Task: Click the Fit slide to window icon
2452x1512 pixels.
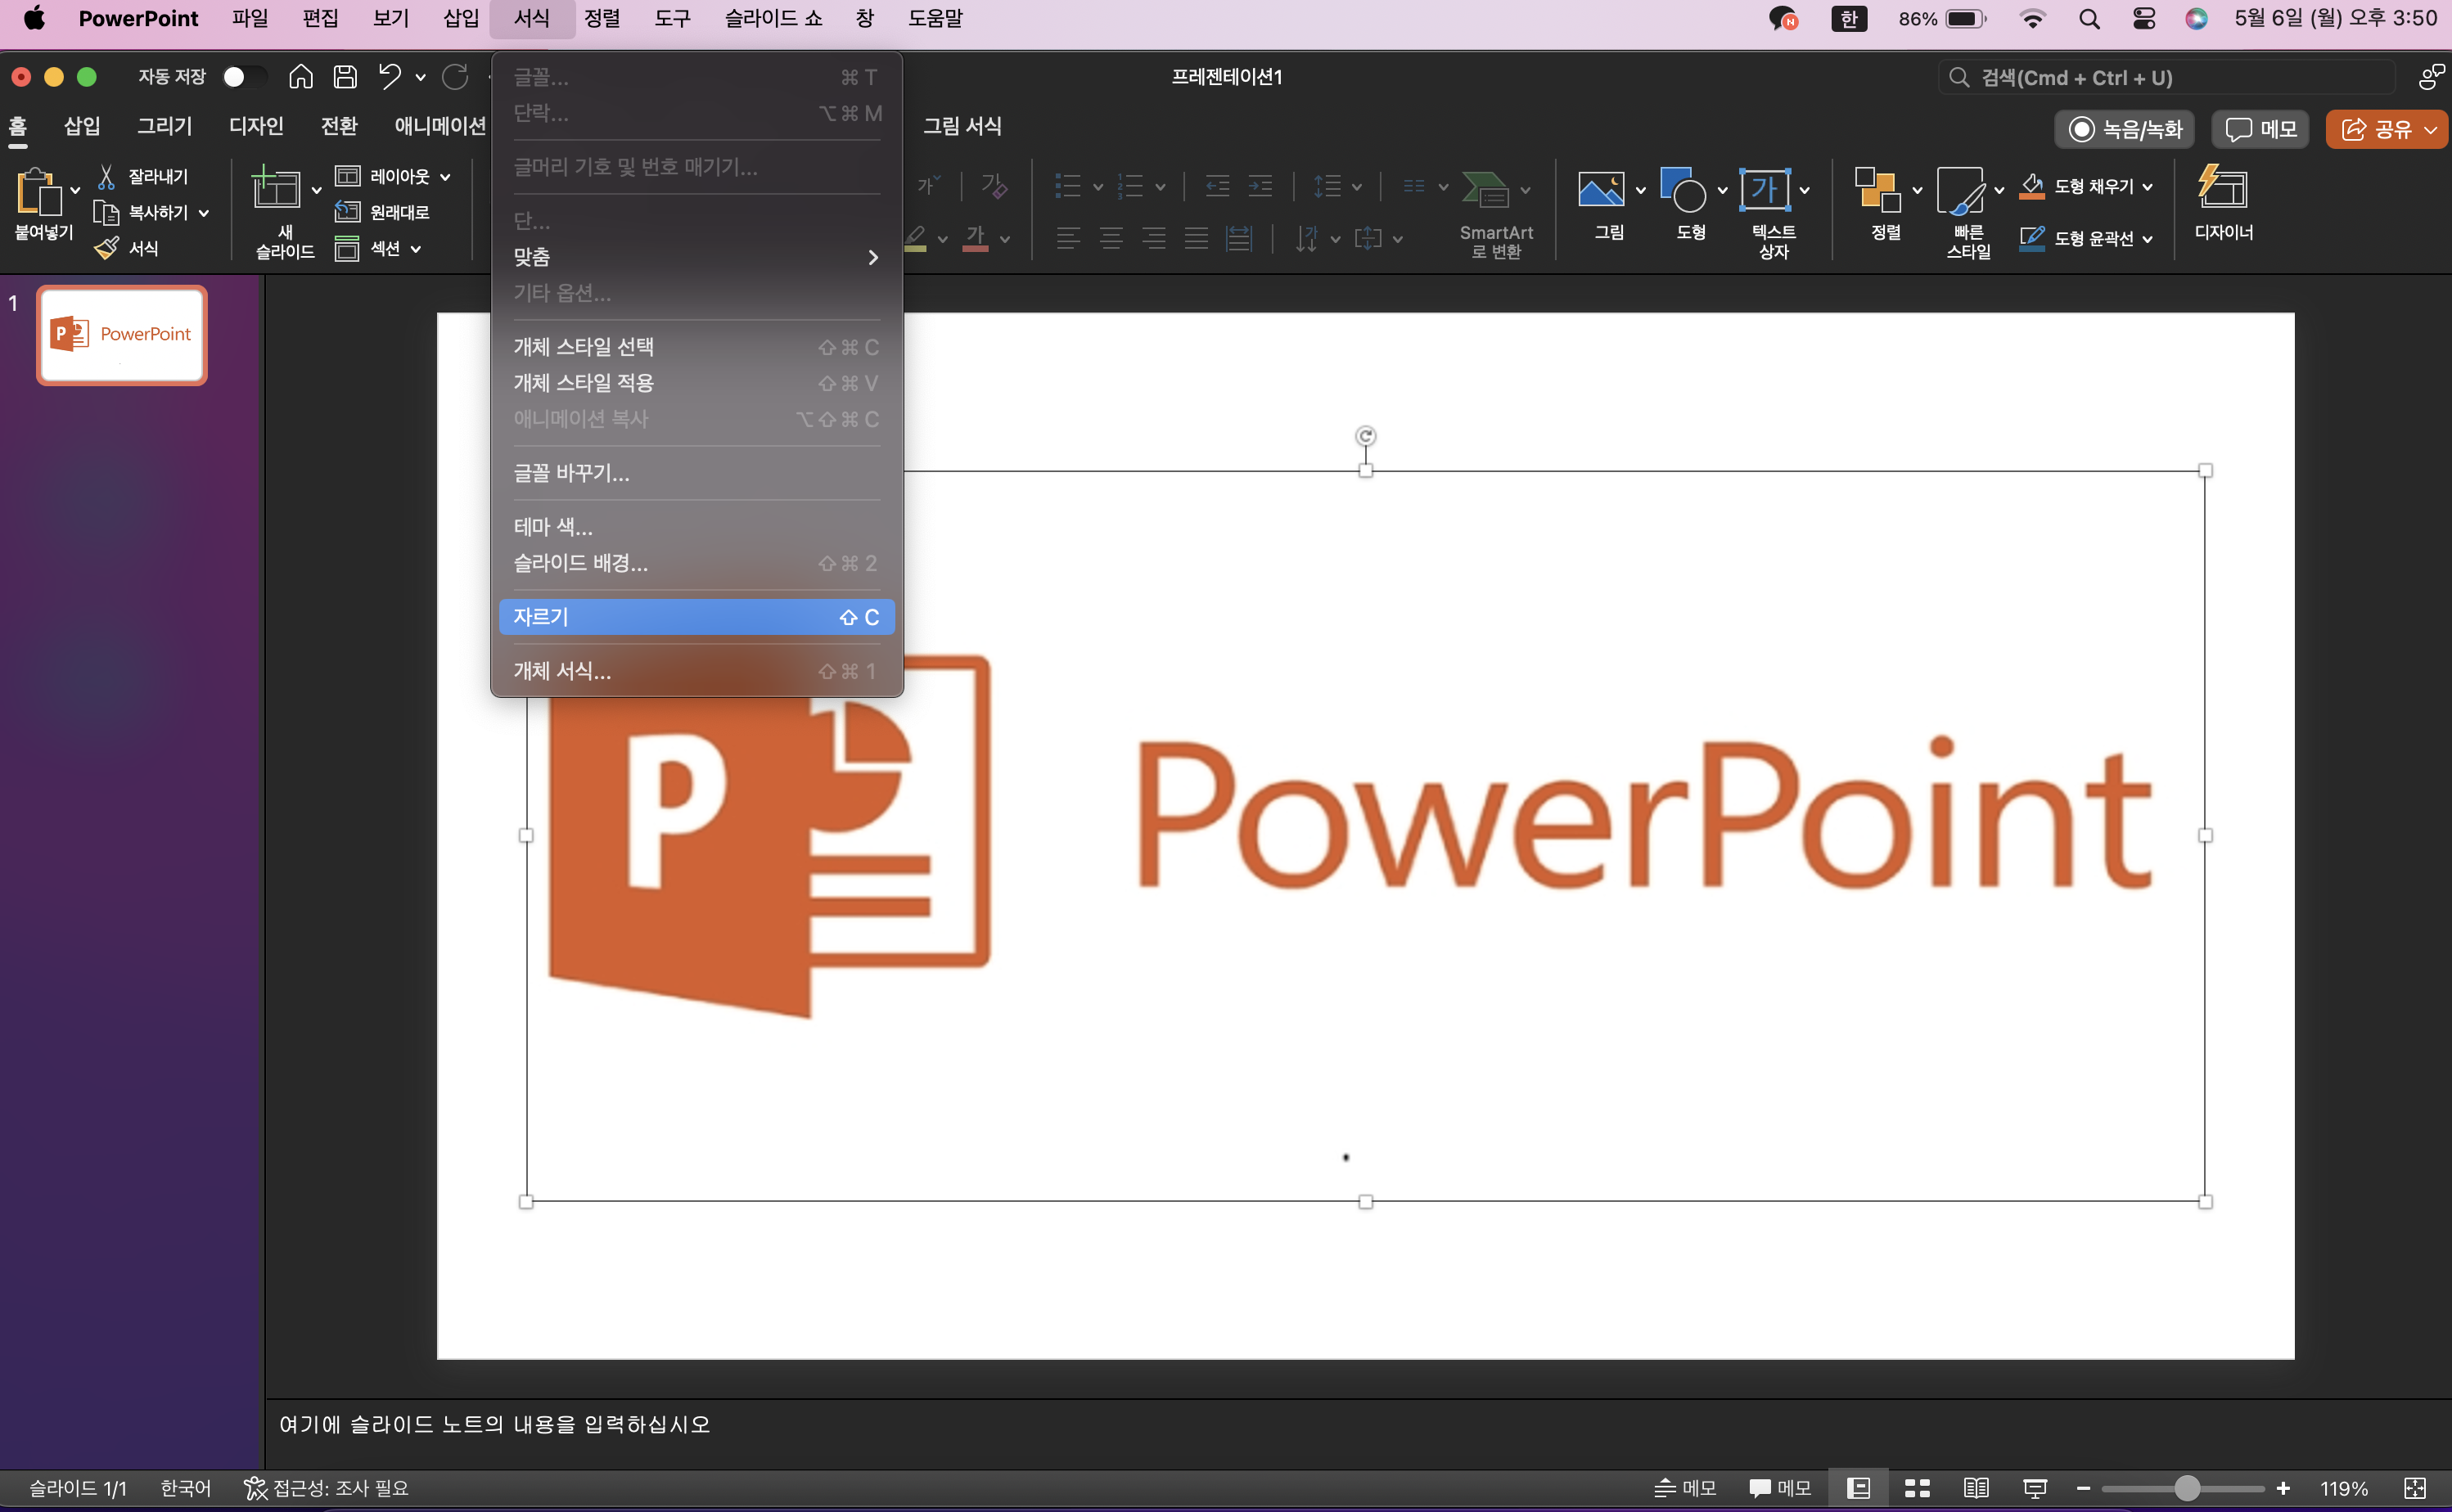Action: click(x=2415, y=1488)
